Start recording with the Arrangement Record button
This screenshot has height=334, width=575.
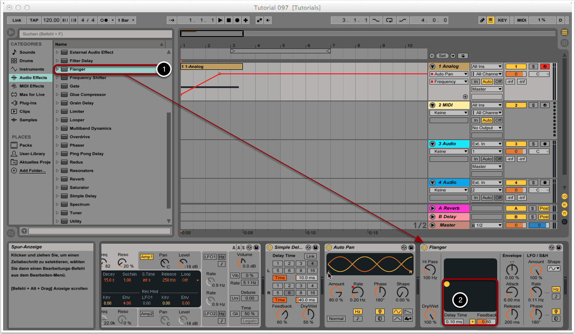click(x=237, y=20)
